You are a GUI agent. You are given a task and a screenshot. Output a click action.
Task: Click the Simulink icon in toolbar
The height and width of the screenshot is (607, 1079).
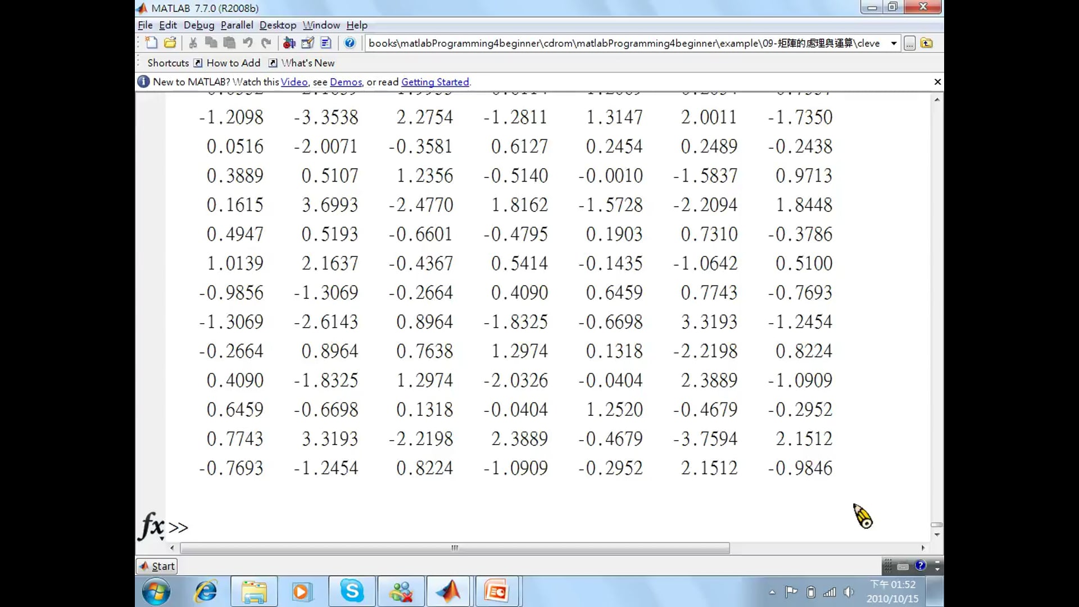[x=289, y=43]
